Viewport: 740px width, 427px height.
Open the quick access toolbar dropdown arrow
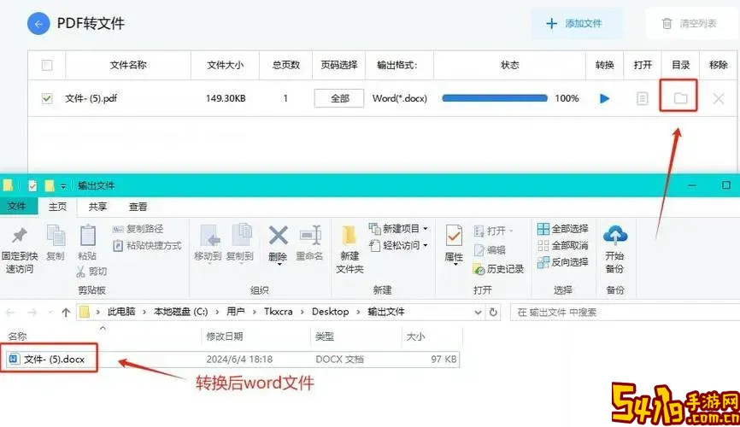point(62,186)
